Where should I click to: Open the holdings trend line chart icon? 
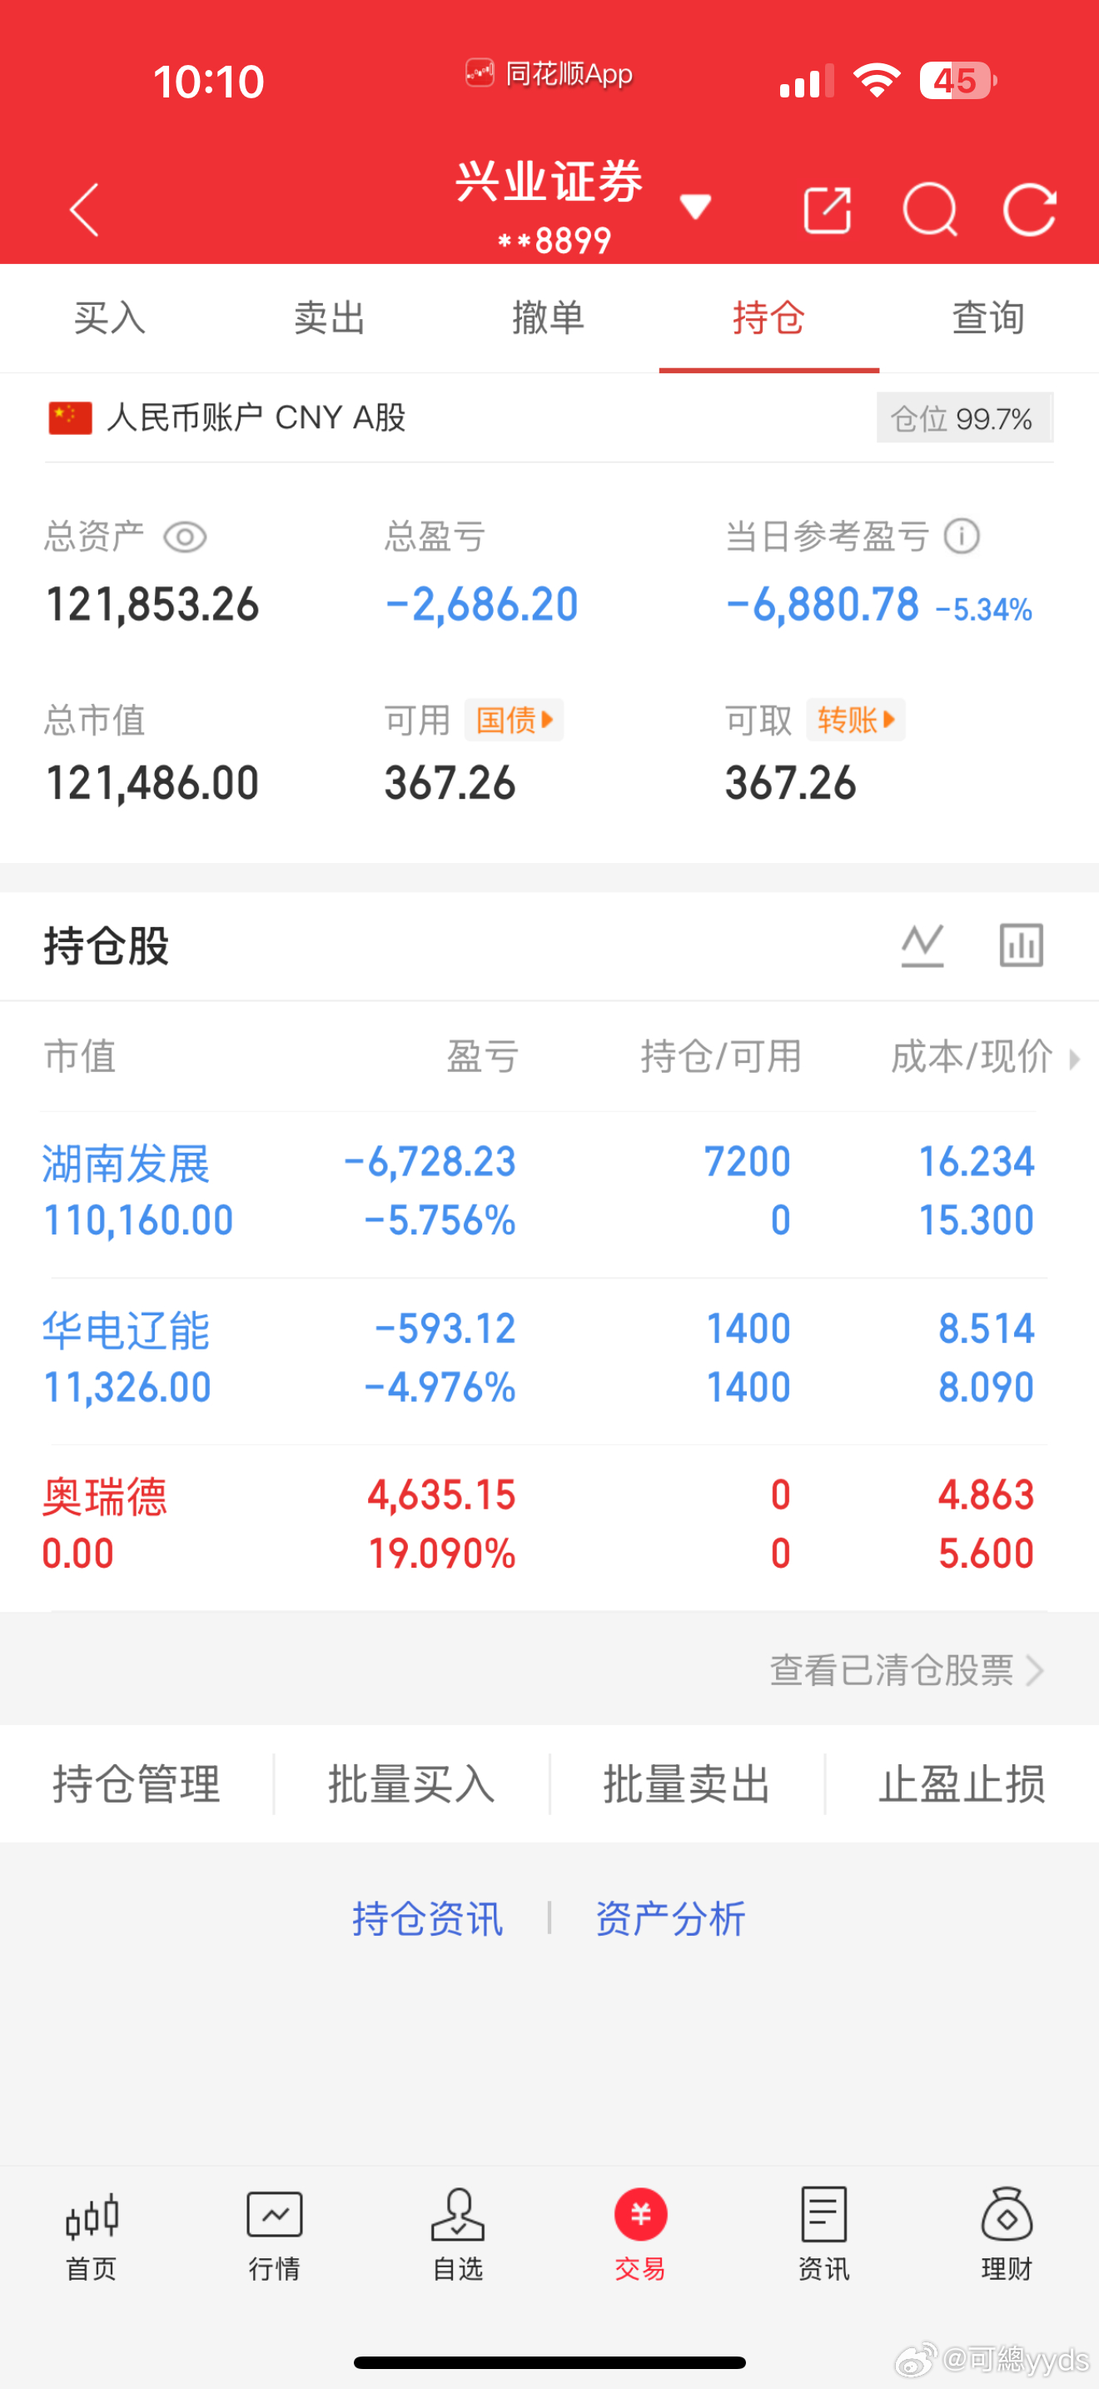pyautogui.click(x=922, y=945)
